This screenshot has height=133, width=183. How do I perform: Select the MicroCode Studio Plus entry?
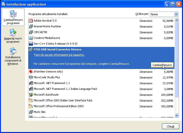[x=101, y=77]
